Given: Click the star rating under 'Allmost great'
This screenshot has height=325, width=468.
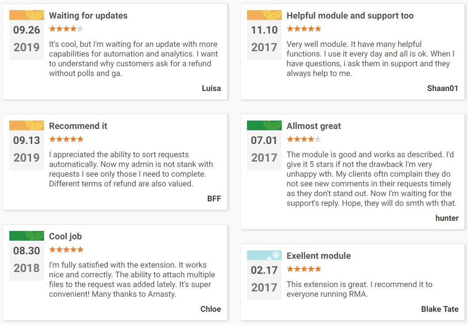Looking at the screenshot, I should (304, 140).
